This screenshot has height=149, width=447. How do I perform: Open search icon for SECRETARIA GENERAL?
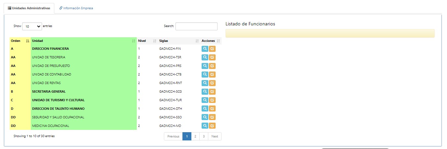205,92
